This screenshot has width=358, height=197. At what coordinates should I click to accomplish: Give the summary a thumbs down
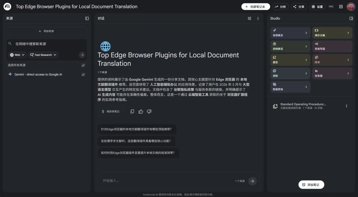tap(149, 111)
